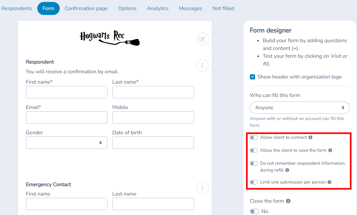Enable Limit one submission per person
Image resolution: width=357 pixels, height=215 pixels.
pos(254,182)
